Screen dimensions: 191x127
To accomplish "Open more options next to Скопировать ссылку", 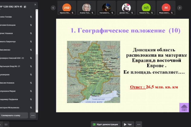I will 33,116.
